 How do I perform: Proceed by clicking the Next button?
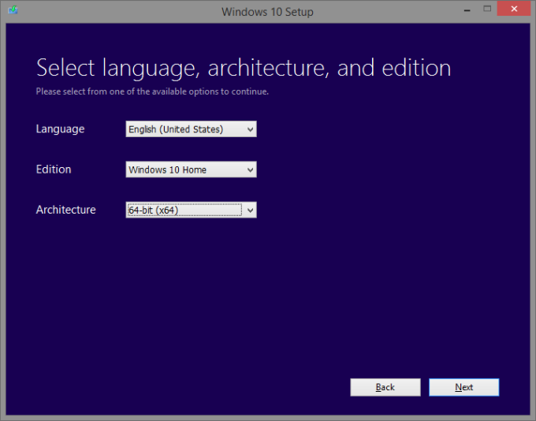pyautogui.click(x=463, y=387)
